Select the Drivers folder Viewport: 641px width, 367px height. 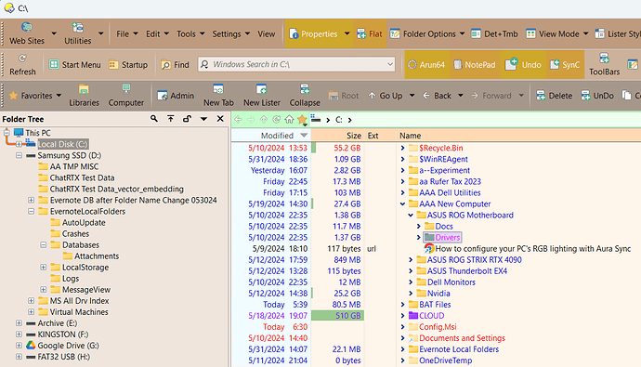447,238
